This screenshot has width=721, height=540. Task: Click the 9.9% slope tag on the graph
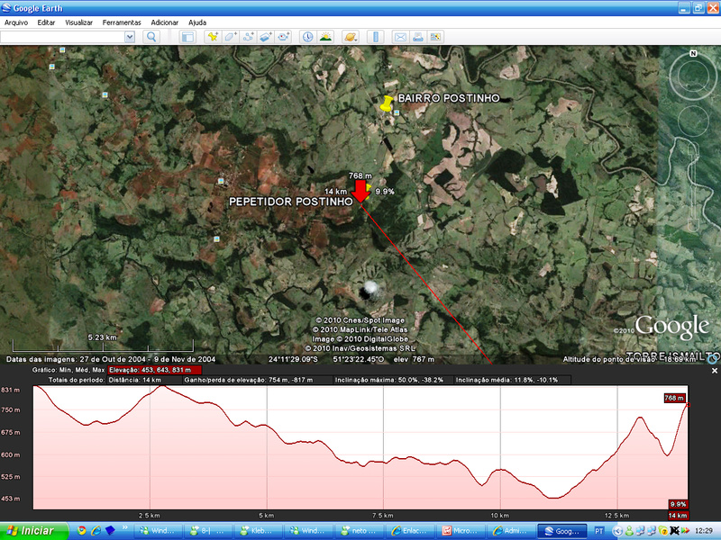click(679, 504)
